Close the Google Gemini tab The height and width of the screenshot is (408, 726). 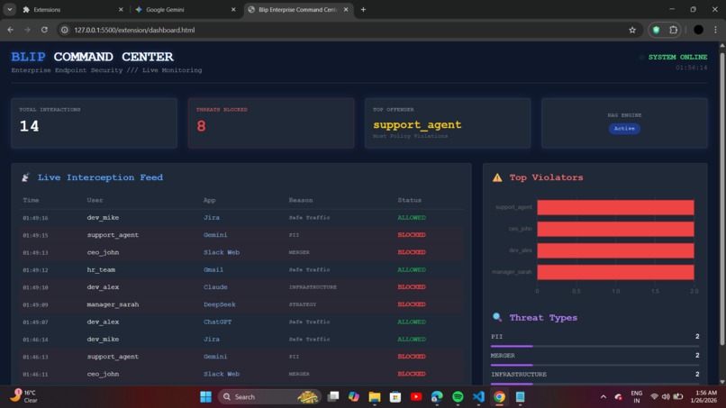[233, 9]
